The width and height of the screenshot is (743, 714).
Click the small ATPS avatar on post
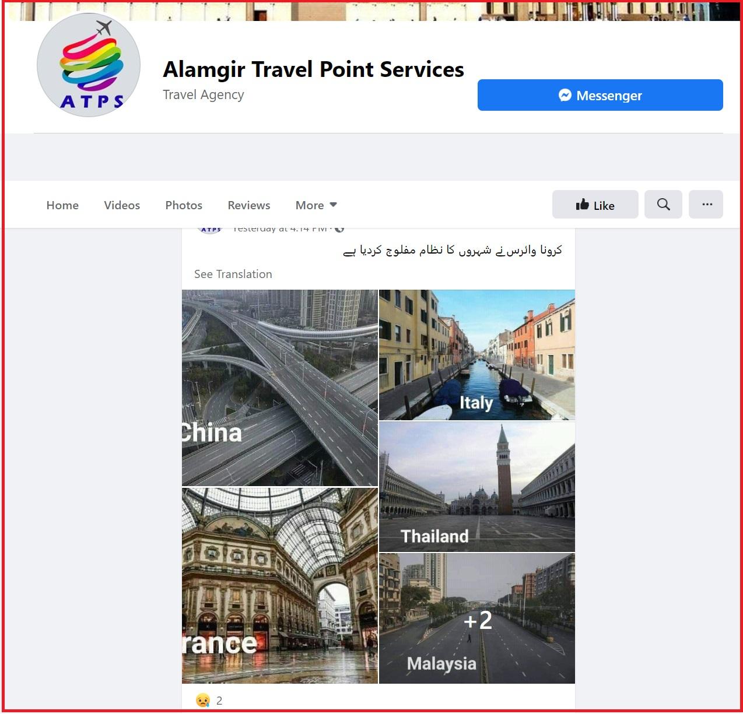coord(211,230)
